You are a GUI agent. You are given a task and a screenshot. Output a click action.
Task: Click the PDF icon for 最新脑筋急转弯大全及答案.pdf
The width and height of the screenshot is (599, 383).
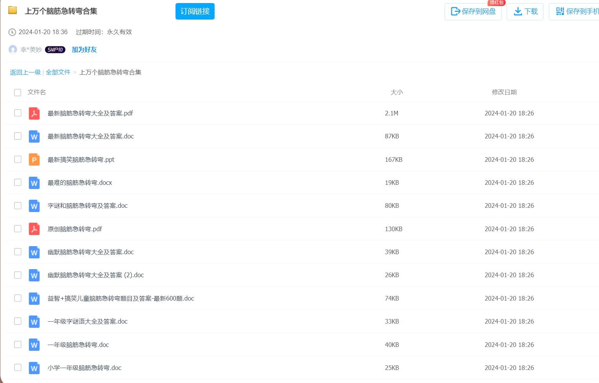pos(34,113)
